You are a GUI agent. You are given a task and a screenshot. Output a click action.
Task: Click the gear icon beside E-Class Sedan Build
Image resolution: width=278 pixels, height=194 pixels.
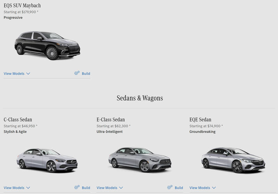(170, 187)
